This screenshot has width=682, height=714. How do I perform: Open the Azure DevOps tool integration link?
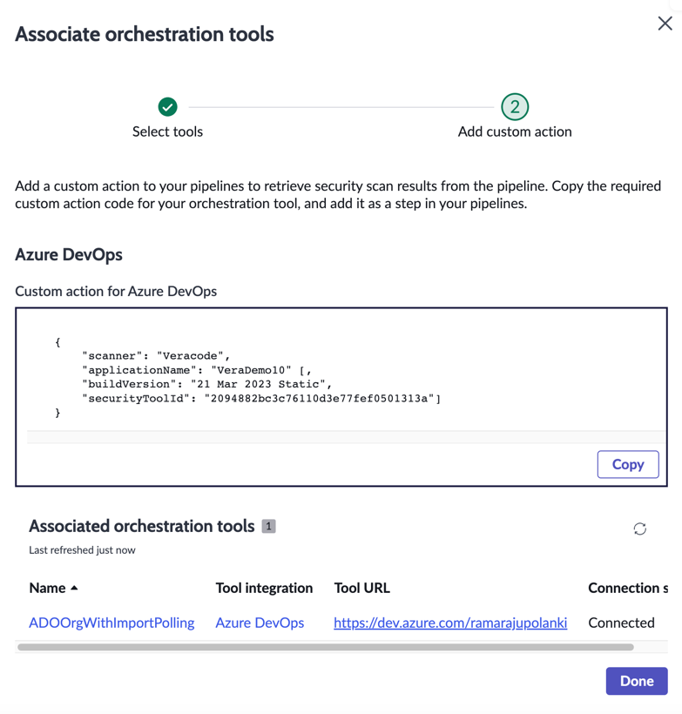260,623
